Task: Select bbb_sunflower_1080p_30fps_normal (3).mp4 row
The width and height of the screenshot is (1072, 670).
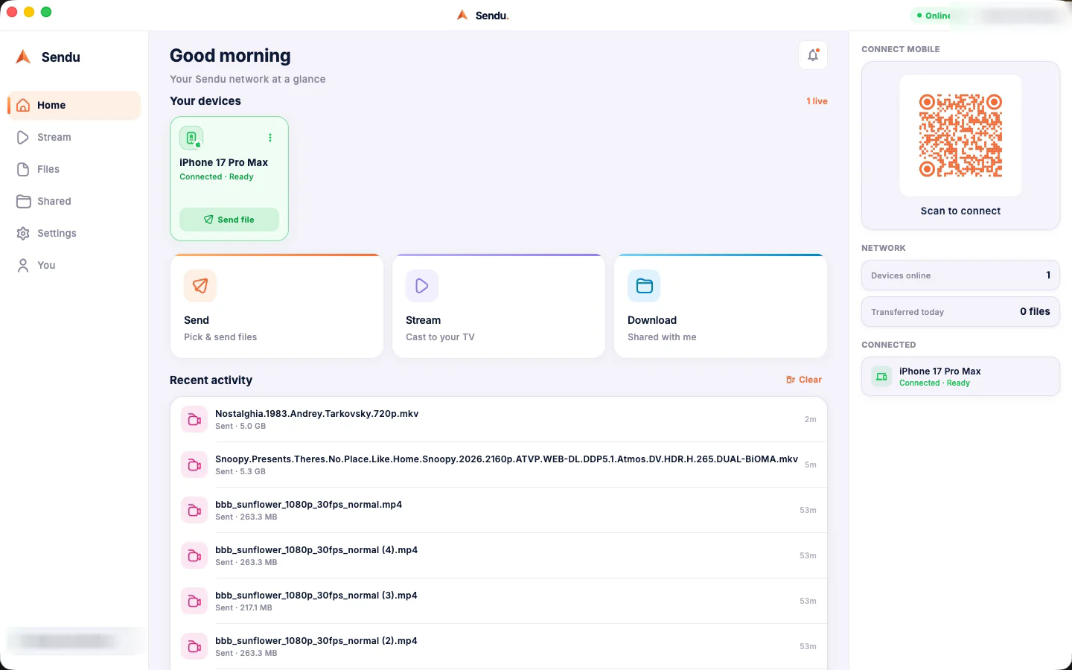Action: click(x=499, y=602)
